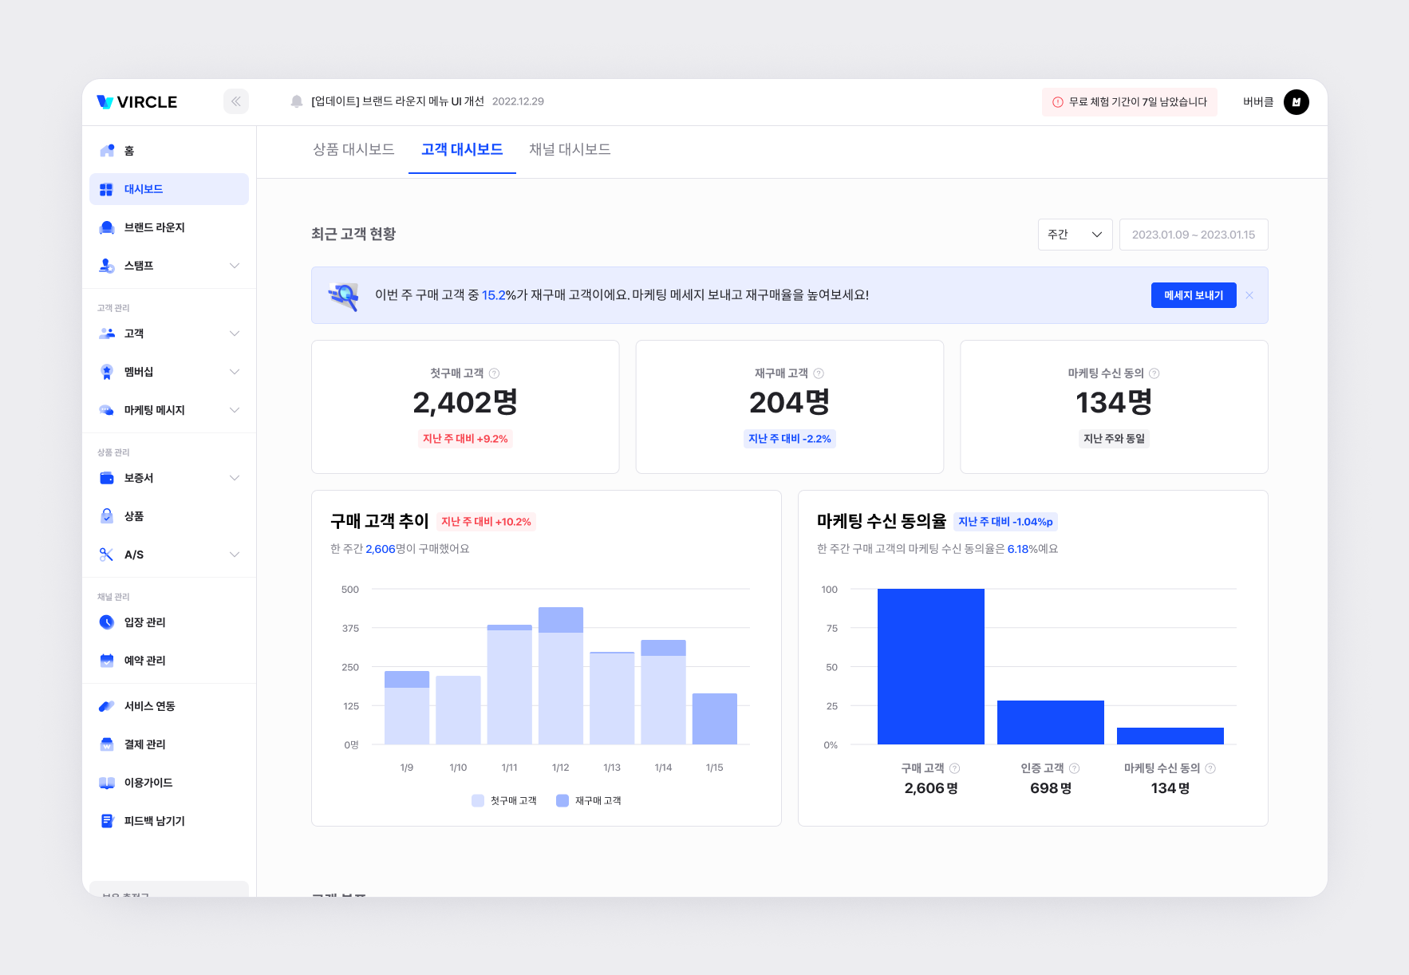Switch to the 채널 대시보드 tab
The width and height of the screenshot is (1409, 975).
point(570,149)
